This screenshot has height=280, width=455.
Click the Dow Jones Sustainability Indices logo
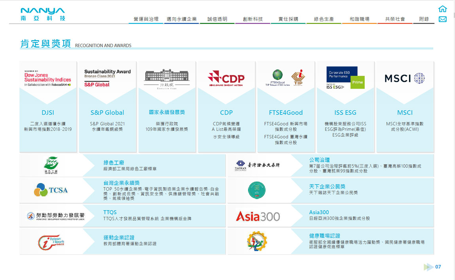[48, 79]
